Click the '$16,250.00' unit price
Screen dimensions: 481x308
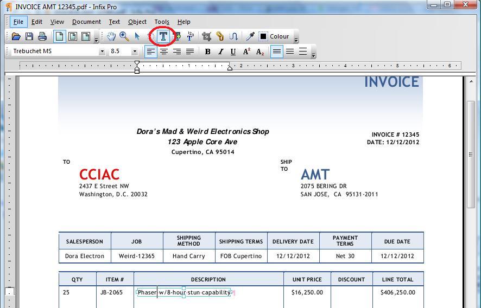click(x=307, y=292)
